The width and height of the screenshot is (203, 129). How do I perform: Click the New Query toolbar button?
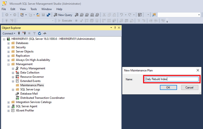(63, 15)
